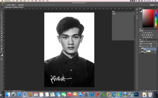Toggle lock transparent pixels in Layers panel
The image size is (158, 98).
click(x=142, y=46)
